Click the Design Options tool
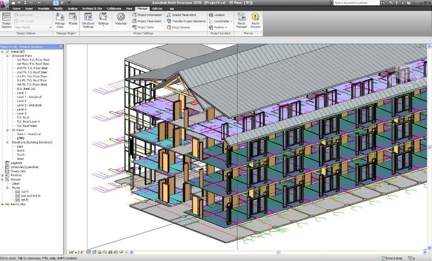 pyautogui.click(x=6, y=20)
